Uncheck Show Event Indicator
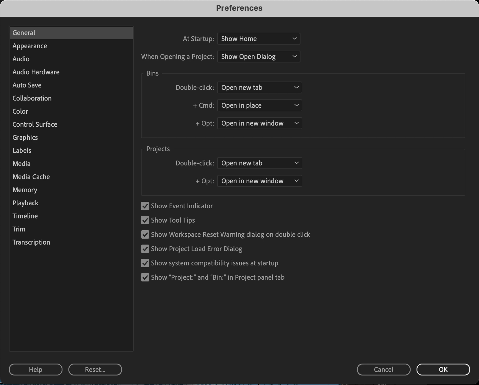 coord(145,206)
